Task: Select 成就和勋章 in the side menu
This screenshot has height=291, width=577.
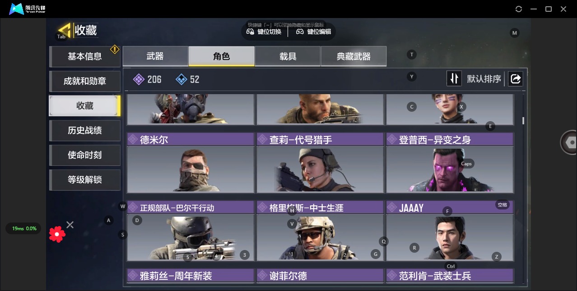Action: coord(85,81)
